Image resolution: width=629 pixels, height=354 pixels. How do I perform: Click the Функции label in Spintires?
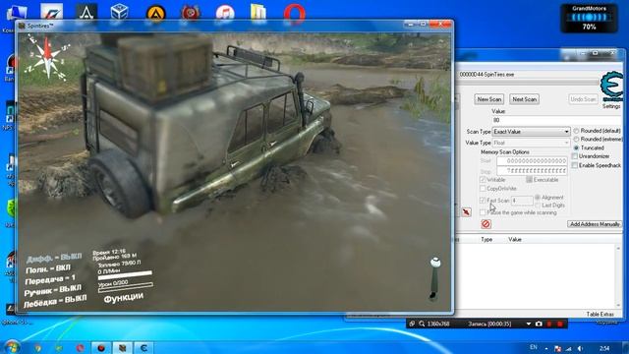pos(123,298)
